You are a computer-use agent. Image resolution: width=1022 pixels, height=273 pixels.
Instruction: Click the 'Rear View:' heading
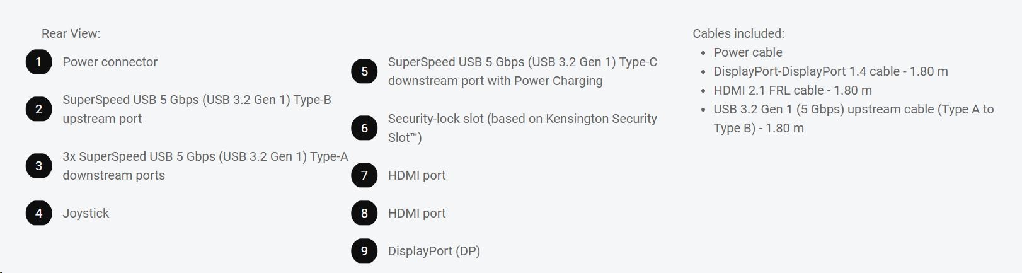(x=71, y=33)
